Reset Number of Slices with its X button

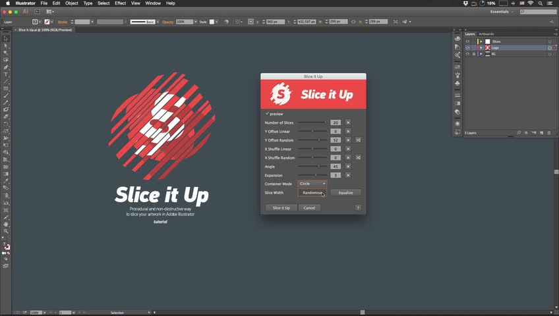click(348, 122)
